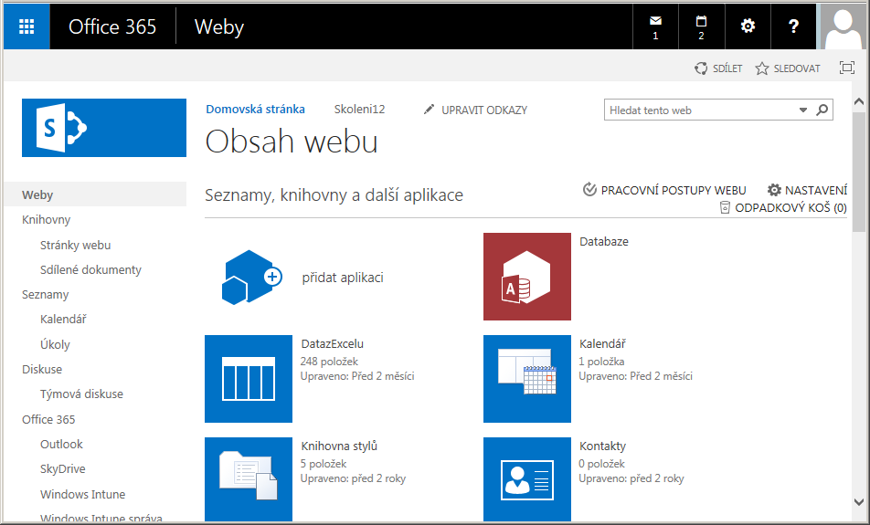Click the SDÍLET share icon
This screenshot has height=525, width=870.
(701, 68)
